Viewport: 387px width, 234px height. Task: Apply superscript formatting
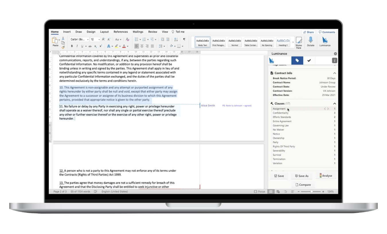pyautogui.click(x=101, y=46)
